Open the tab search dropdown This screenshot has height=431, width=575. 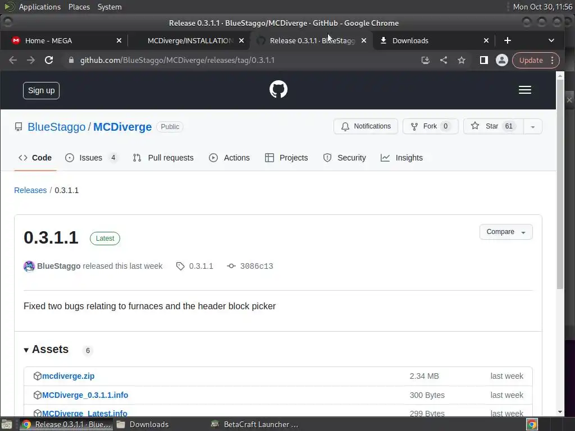[551, 40]
